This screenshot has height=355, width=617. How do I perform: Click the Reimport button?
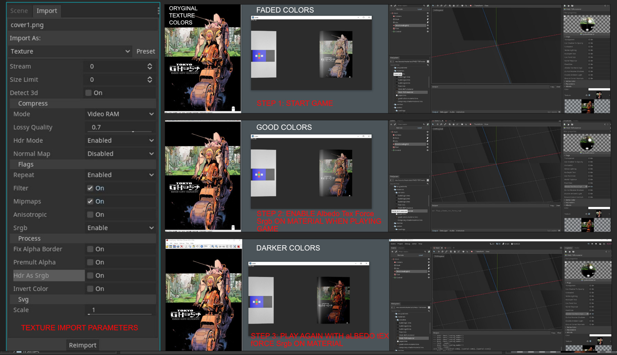[83, 345]
